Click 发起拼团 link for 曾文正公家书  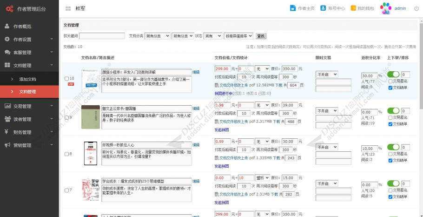point(222,130)
